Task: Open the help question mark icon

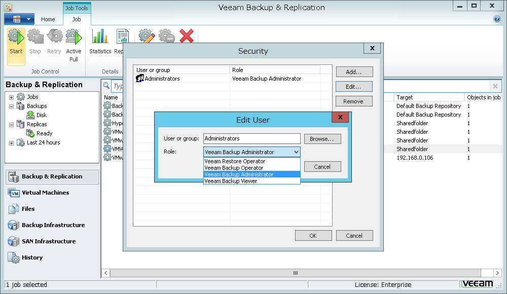Action: [x=497, y=19]
